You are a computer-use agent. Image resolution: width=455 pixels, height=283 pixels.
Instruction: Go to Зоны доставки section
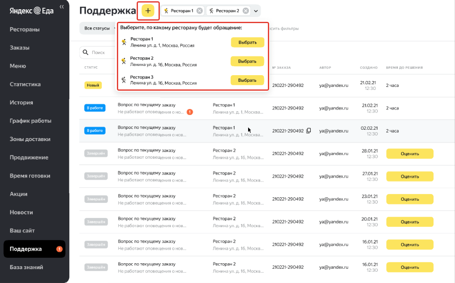30,139
